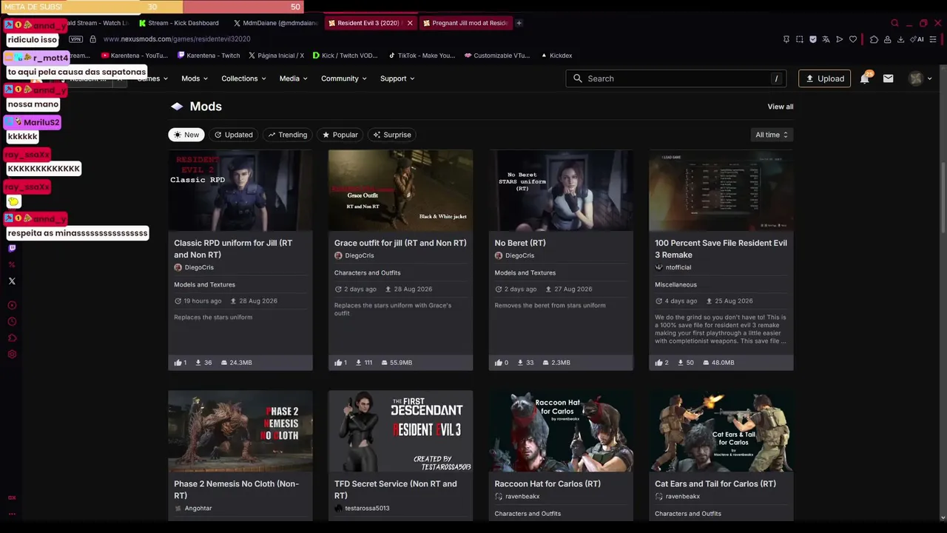Expand the Support navigation menu
Screen dimensions: 947x533
coord(397,78)
